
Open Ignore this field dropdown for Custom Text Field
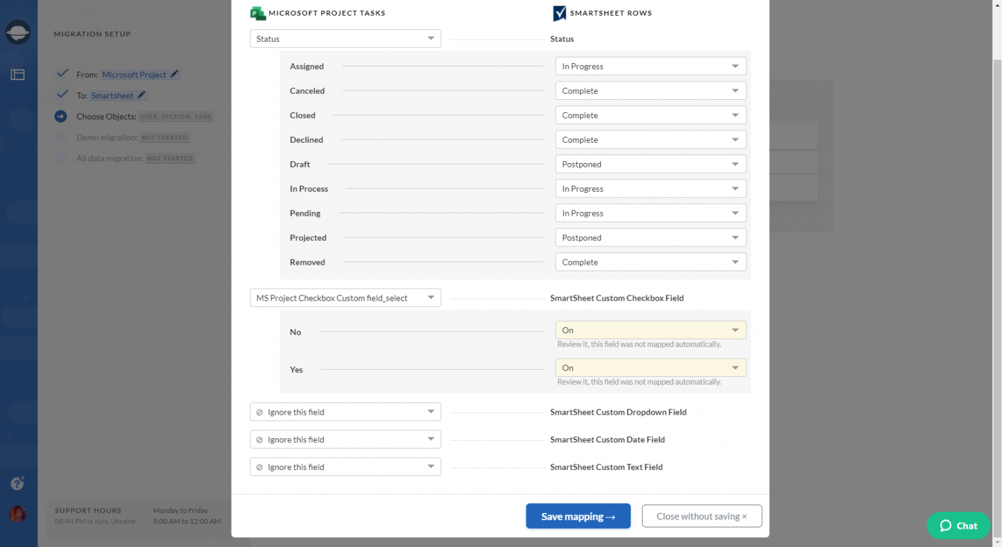(345, 466)
